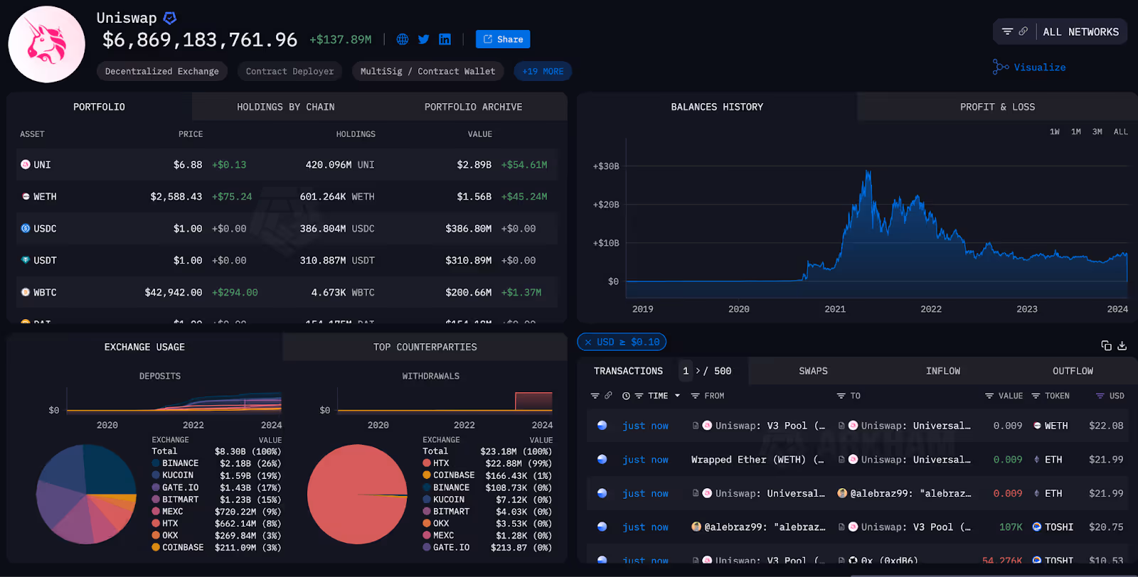Image resolution: width=1138 pixels, height=577 pixels.
Task: Open the TOP COUNTERPARTIES tab
Action: click(425, 347)
